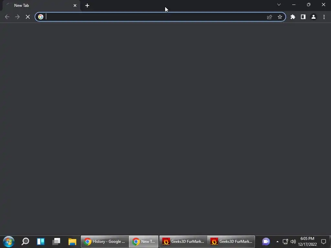The image size is (331, 248).
Task: Click the forward navigation arrow
Action: (17, 17)
